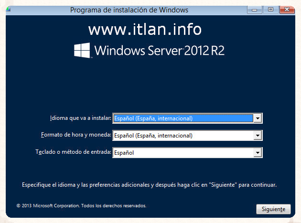Click the www.itlan.info watermark text

[x=145, y=30]
